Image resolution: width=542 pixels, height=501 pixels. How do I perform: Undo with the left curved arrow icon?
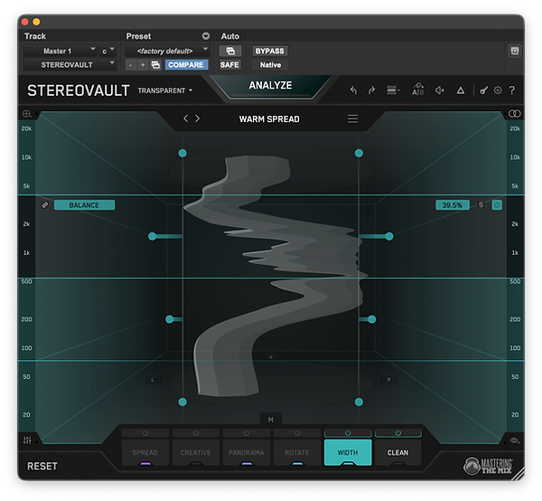click(x=353, y=90)
